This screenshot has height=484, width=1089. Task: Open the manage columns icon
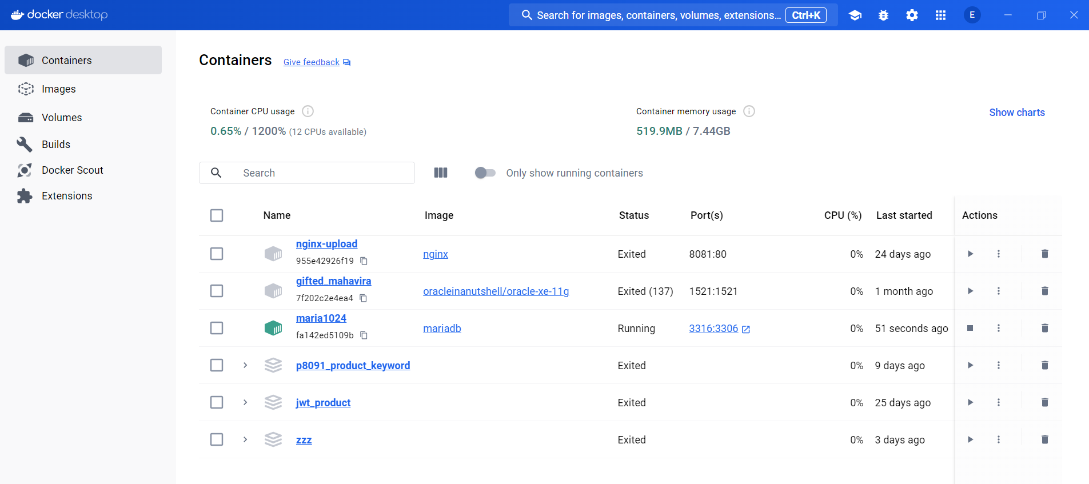tap(441, 173)
